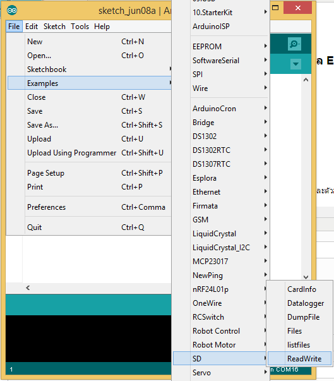334x381 pixels.
Task: Open the listfiles SD example
Action: (x=299, y=344)
